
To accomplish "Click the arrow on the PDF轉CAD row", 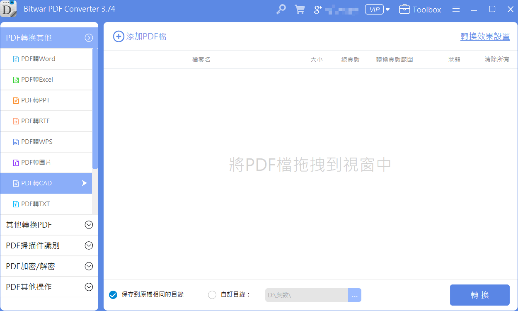I will pos(84,183).
